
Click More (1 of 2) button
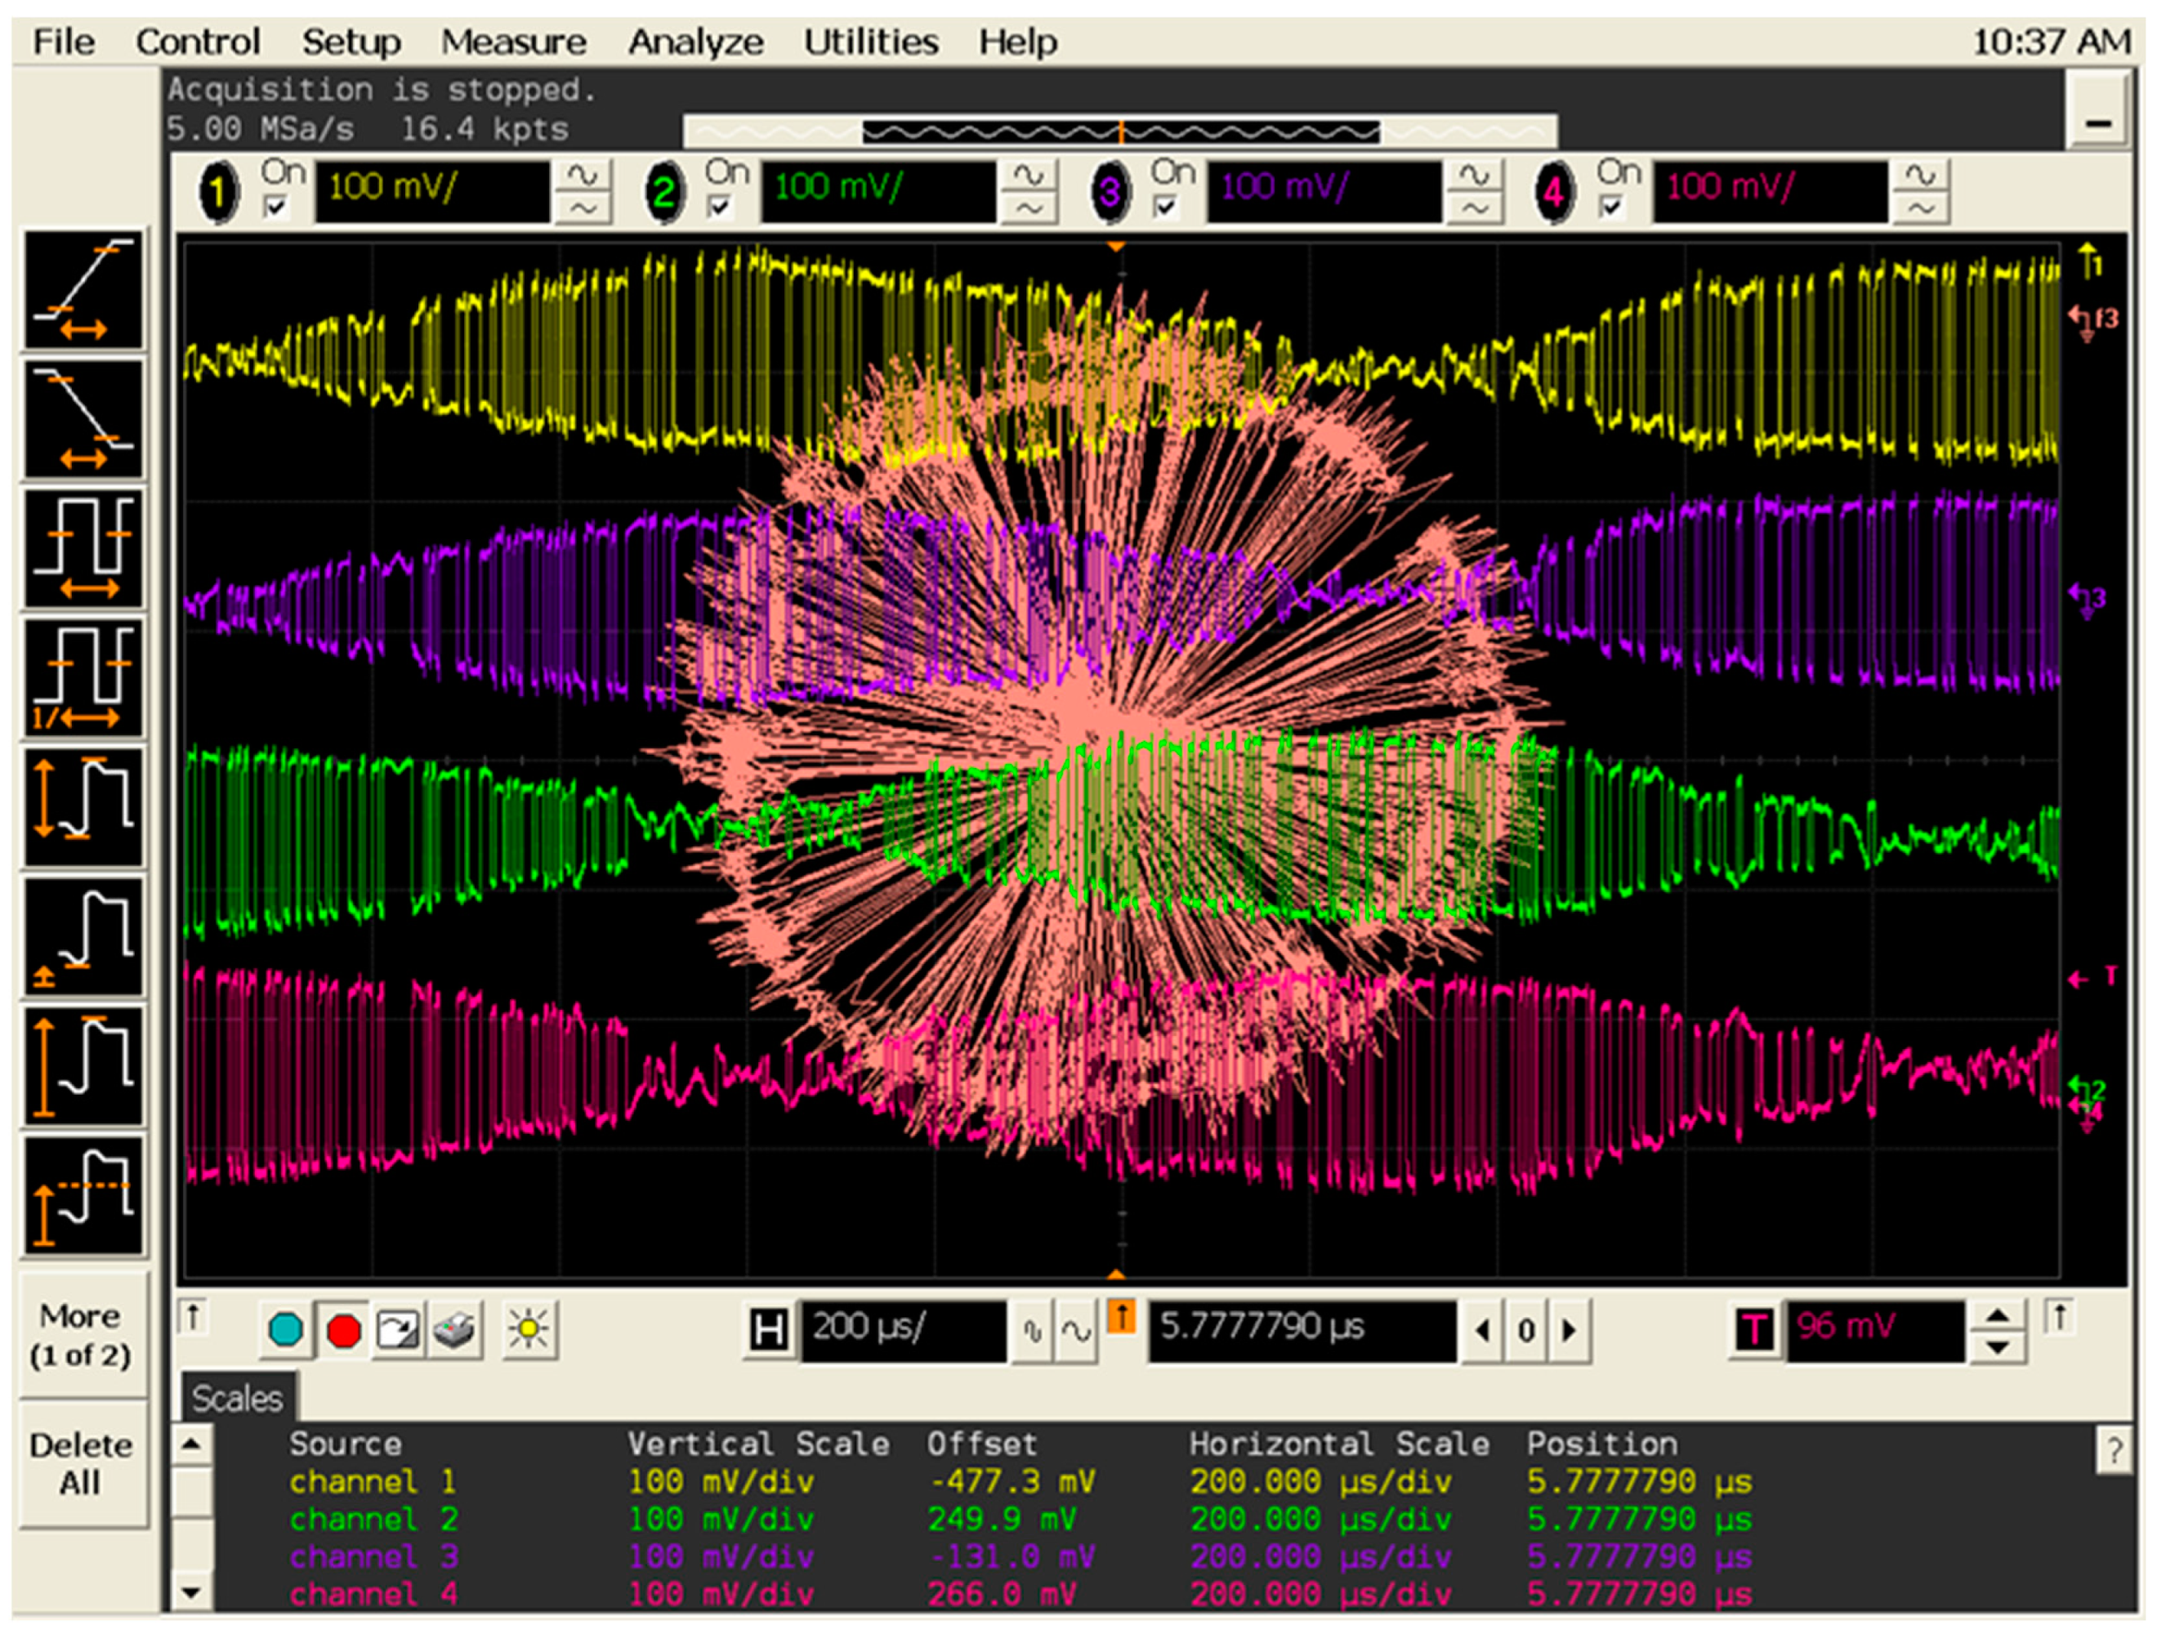(81, 1335)
